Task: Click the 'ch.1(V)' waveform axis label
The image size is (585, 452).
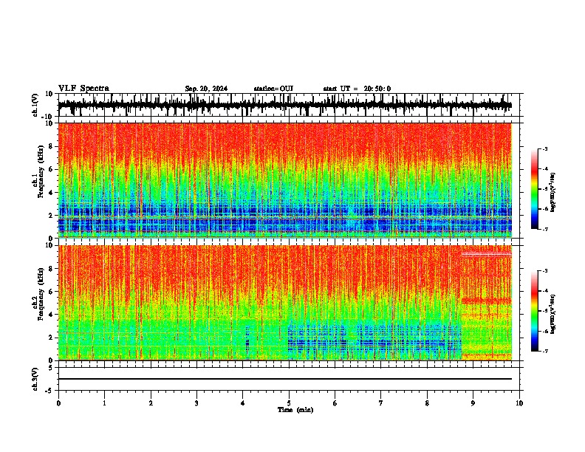Action: click(x=35, y=105)
